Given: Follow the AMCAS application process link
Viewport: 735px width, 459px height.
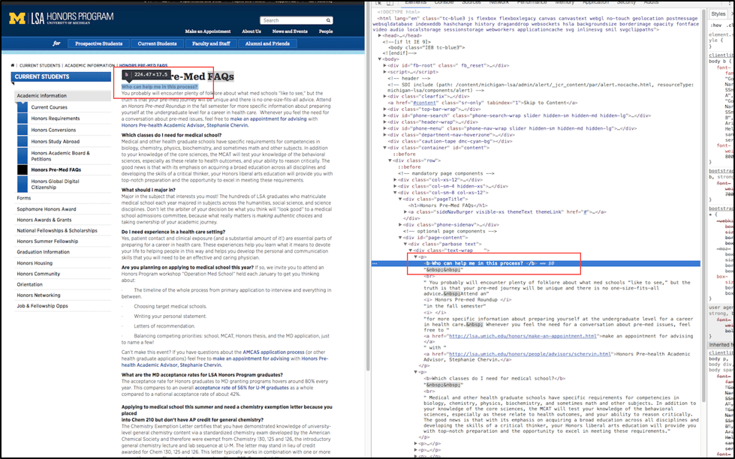Looking at the screenshot, I should point(273,352).
